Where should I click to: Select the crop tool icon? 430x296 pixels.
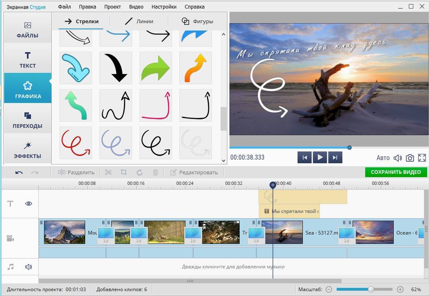124,172
